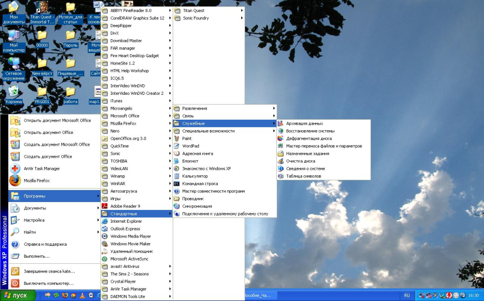Open Архивация данных backup utility
Image resolution: width=484 pixels, height=301 pixels.
[x=323, y=123]
